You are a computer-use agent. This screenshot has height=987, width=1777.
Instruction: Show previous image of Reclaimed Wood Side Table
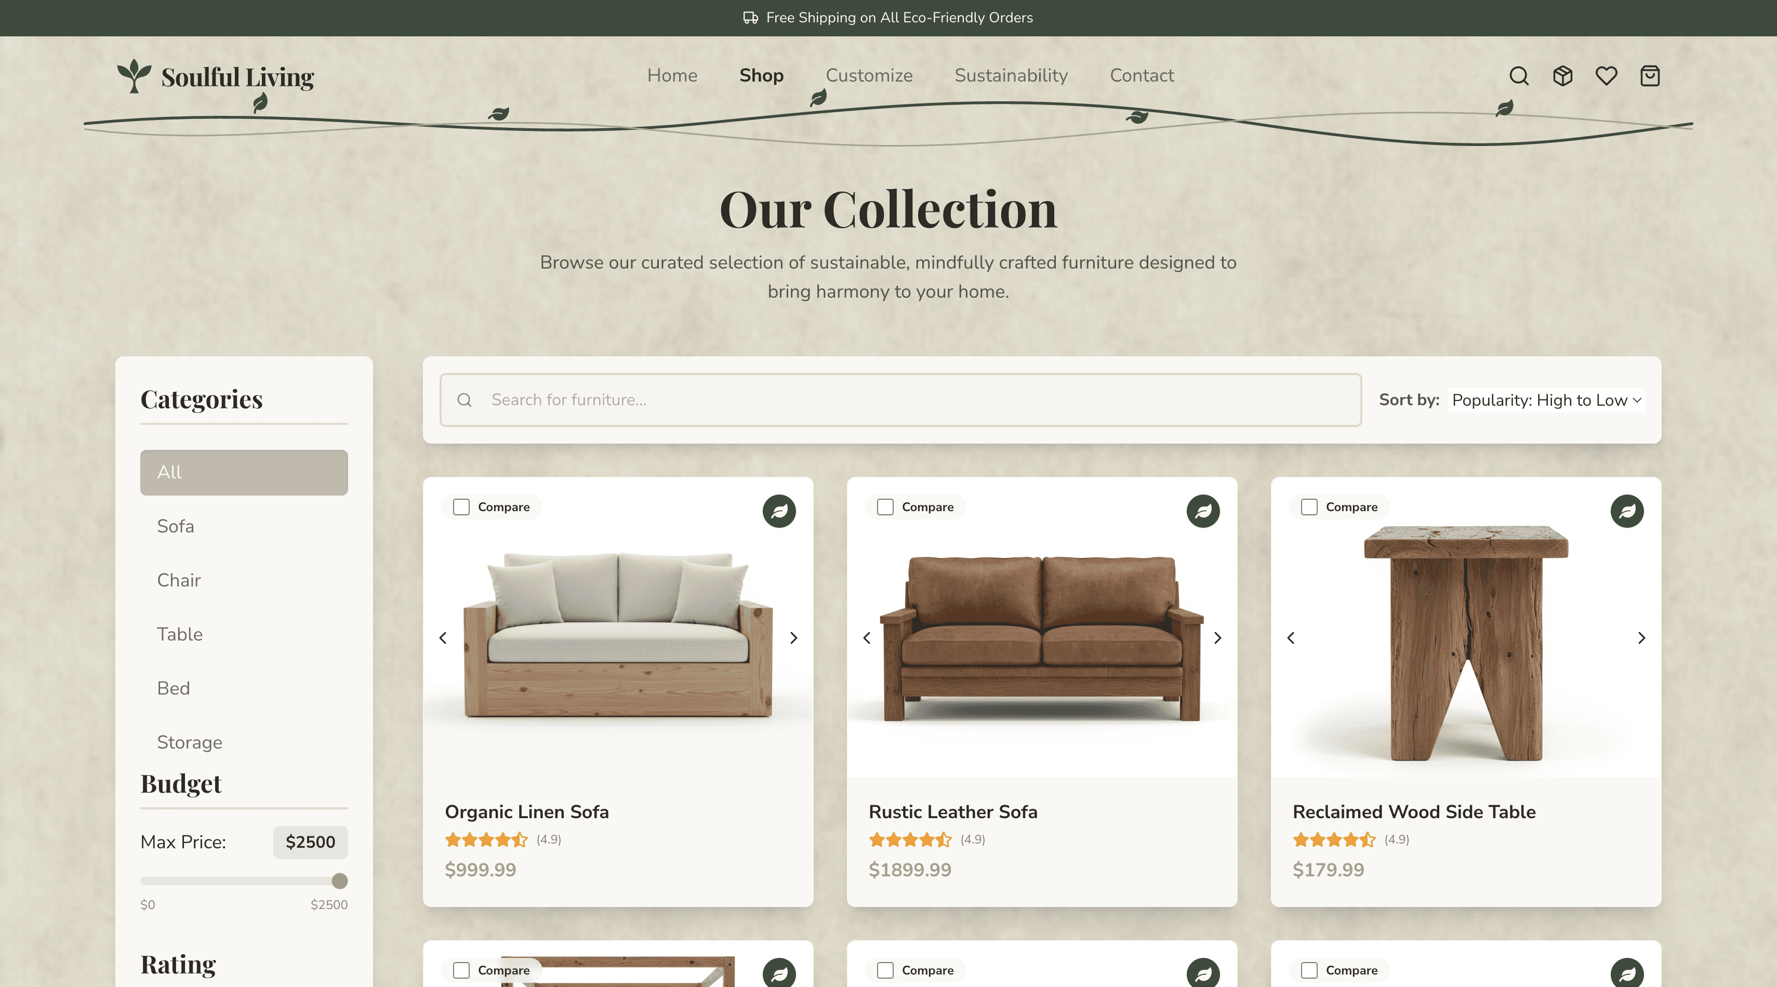(1291, 638)
